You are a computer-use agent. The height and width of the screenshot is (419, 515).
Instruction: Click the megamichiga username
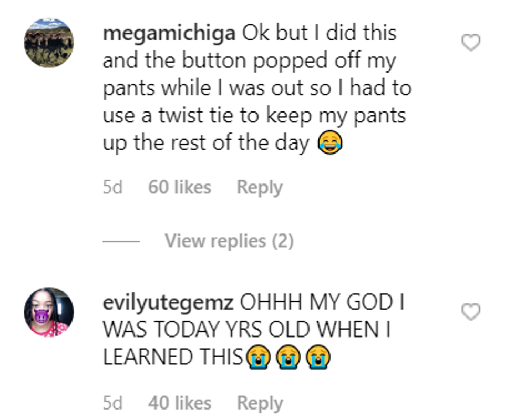point(169,34)
